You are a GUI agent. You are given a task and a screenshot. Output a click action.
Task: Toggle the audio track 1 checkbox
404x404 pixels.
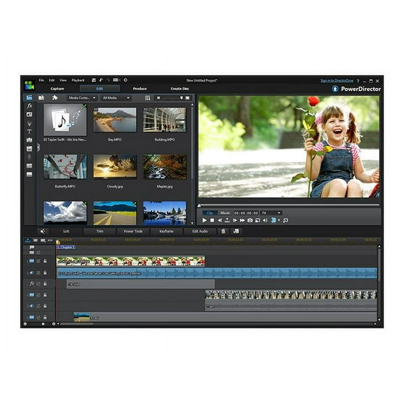(x=38, y=272)
